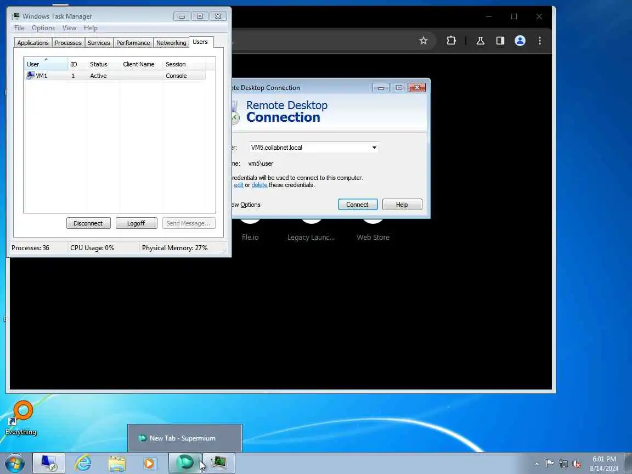The image size is (632, 474).
Task: Toggle the browser side panel icon
Action: pos(500,40)
